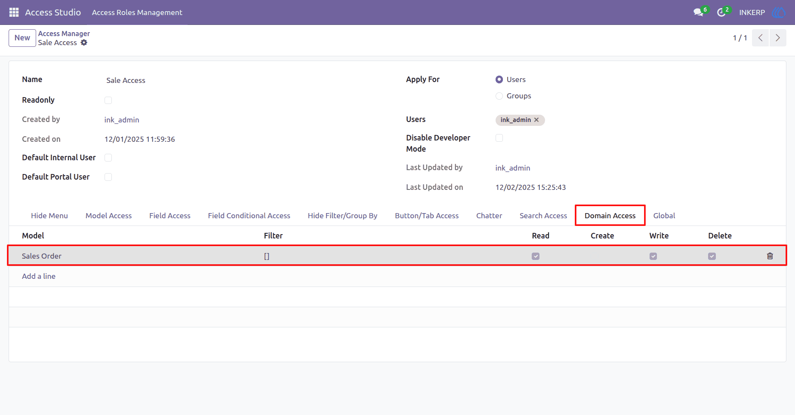
Task: Click the Access Studio app title
Action: [53, 12]
